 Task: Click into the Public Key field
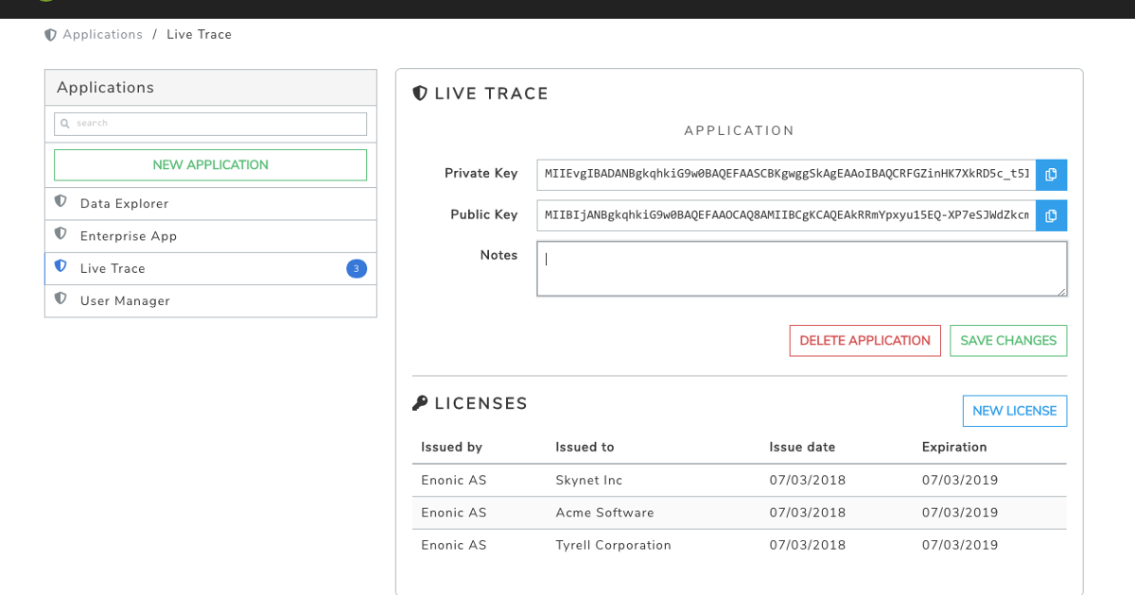[x=787, y=215]
